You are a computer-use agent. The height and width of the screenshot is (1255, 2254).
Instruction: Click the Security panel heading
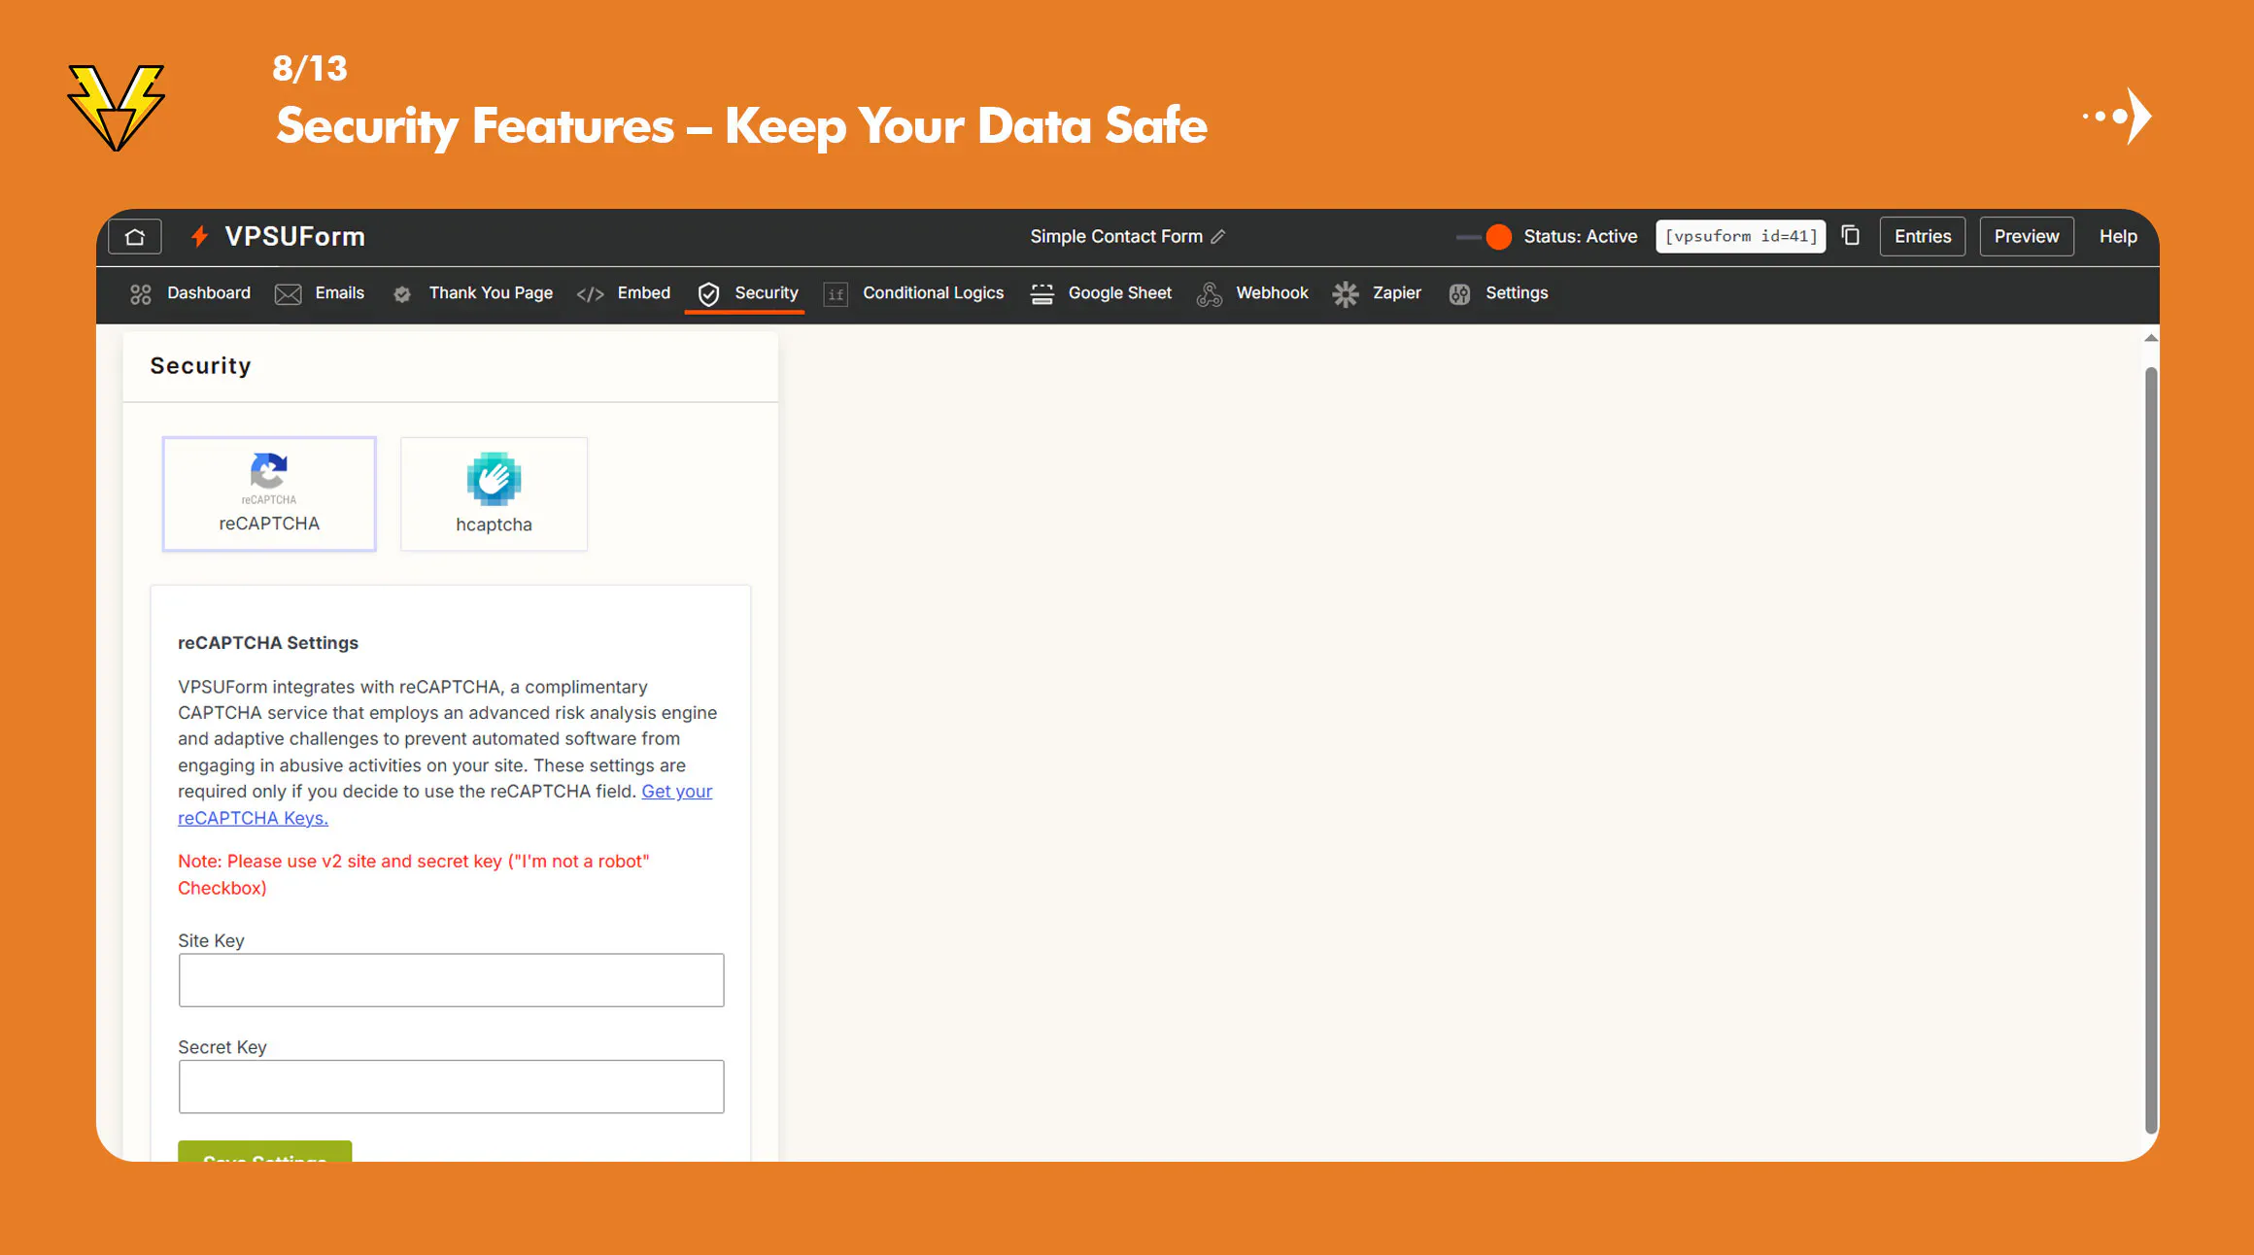pyautogui.click(x=200, y=366)
